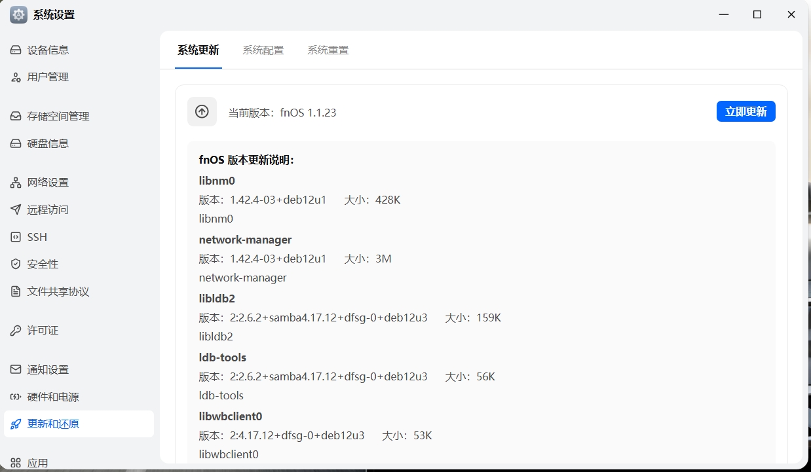Click the system settings gear icon

(x=17, y=14)
